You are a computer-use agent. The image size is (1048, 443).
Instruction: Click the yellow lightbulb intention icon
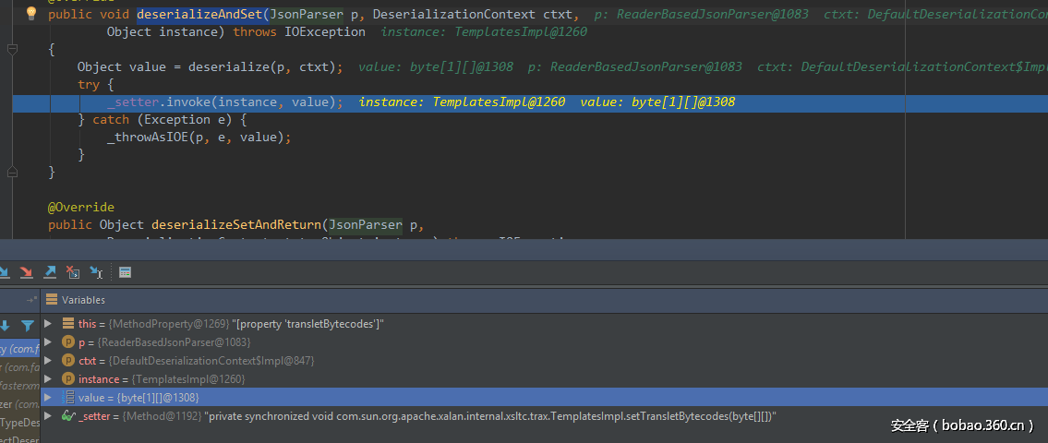pos(30,14)
